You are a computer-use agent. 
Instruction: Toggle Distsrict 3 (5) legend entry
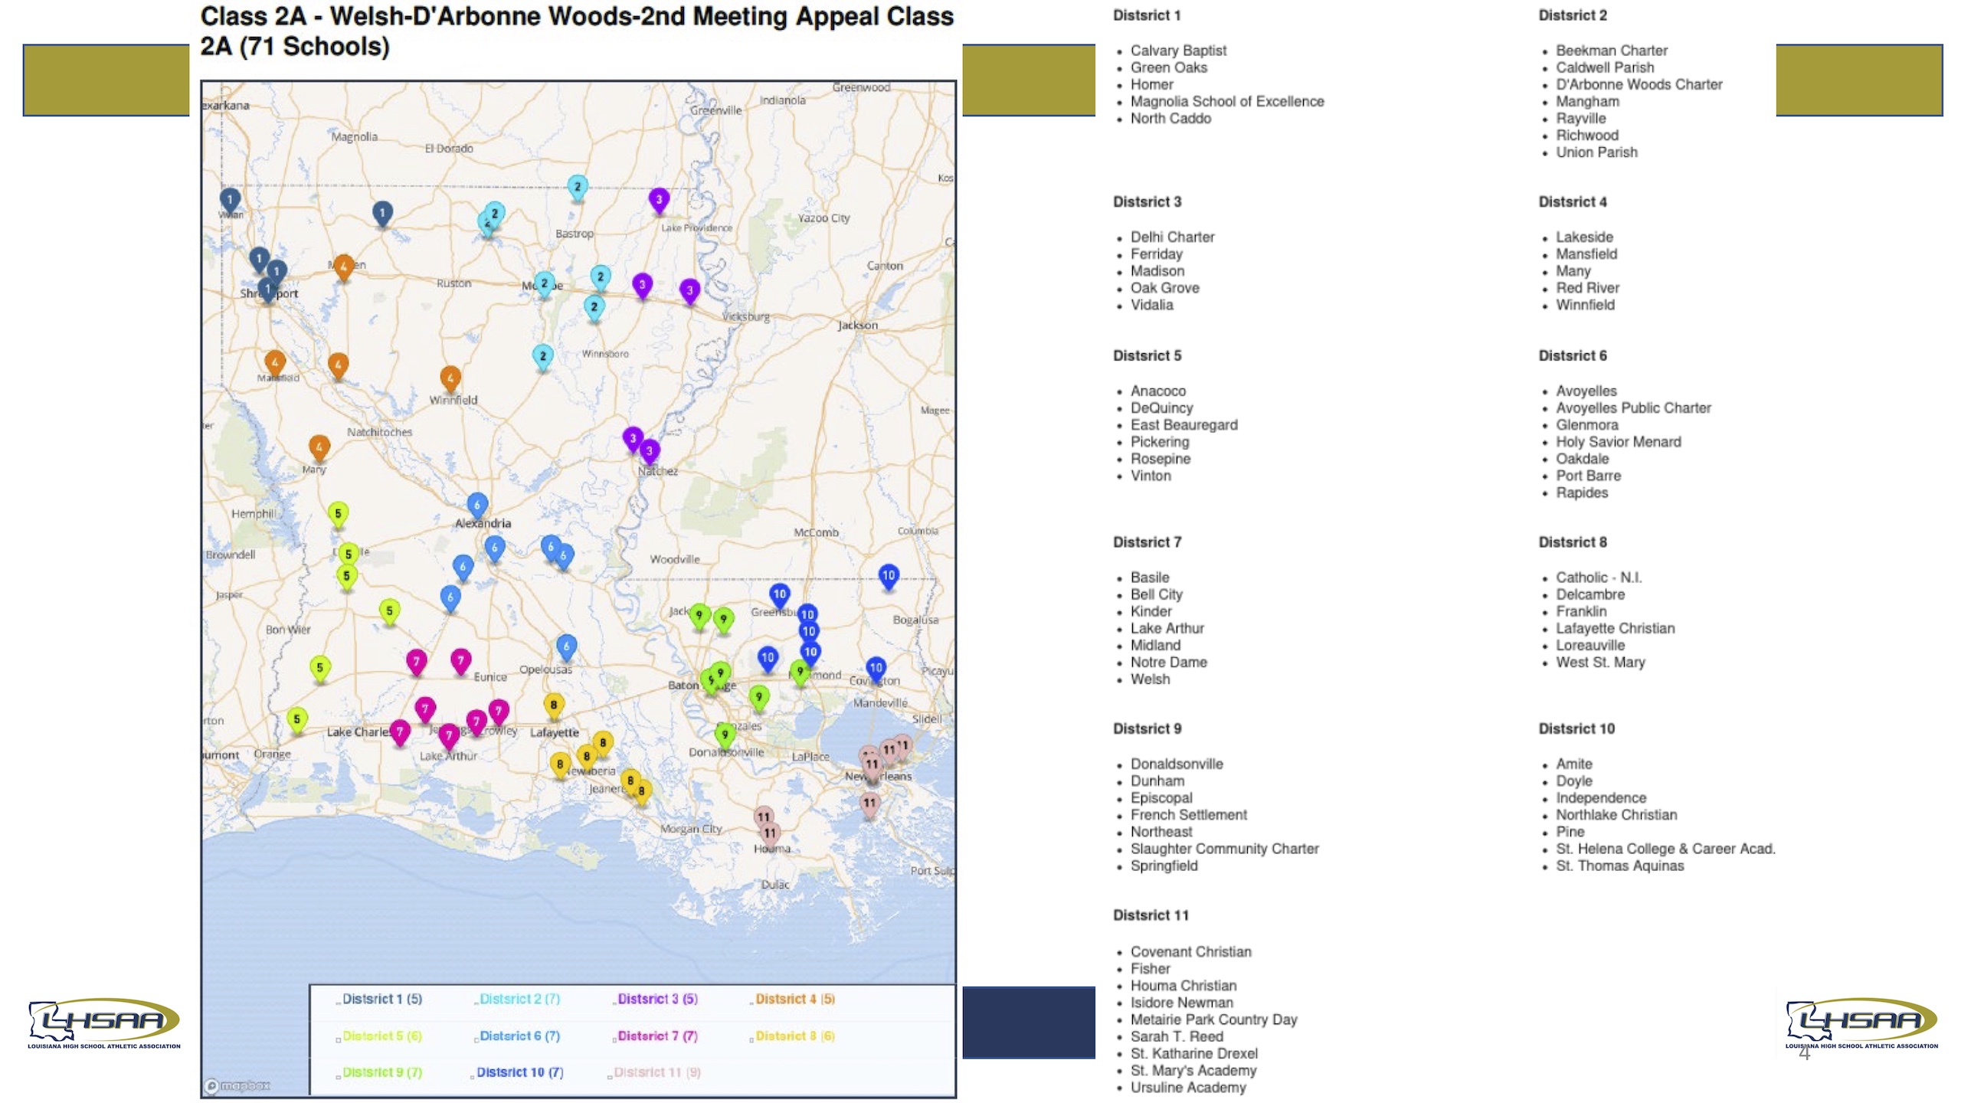point(657,999)
